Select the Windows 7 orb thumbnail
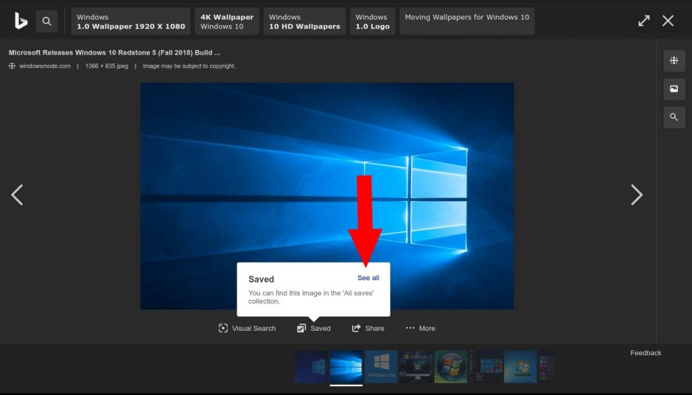 (451, 367)
